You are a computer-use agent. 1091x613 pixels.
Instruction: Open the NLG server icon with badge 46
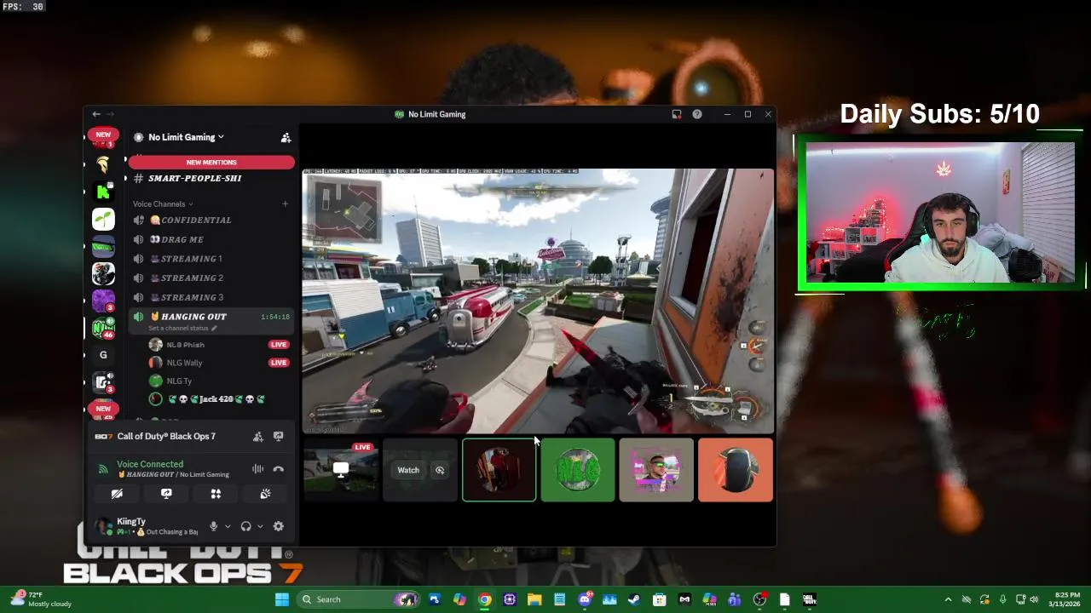click(103, 328)
